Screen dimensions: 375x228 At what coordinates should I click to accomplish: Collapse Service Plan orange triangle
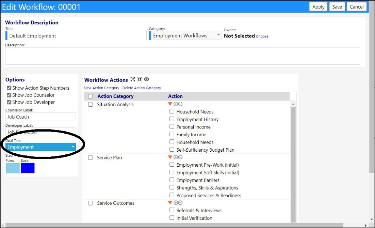[170, 157]
